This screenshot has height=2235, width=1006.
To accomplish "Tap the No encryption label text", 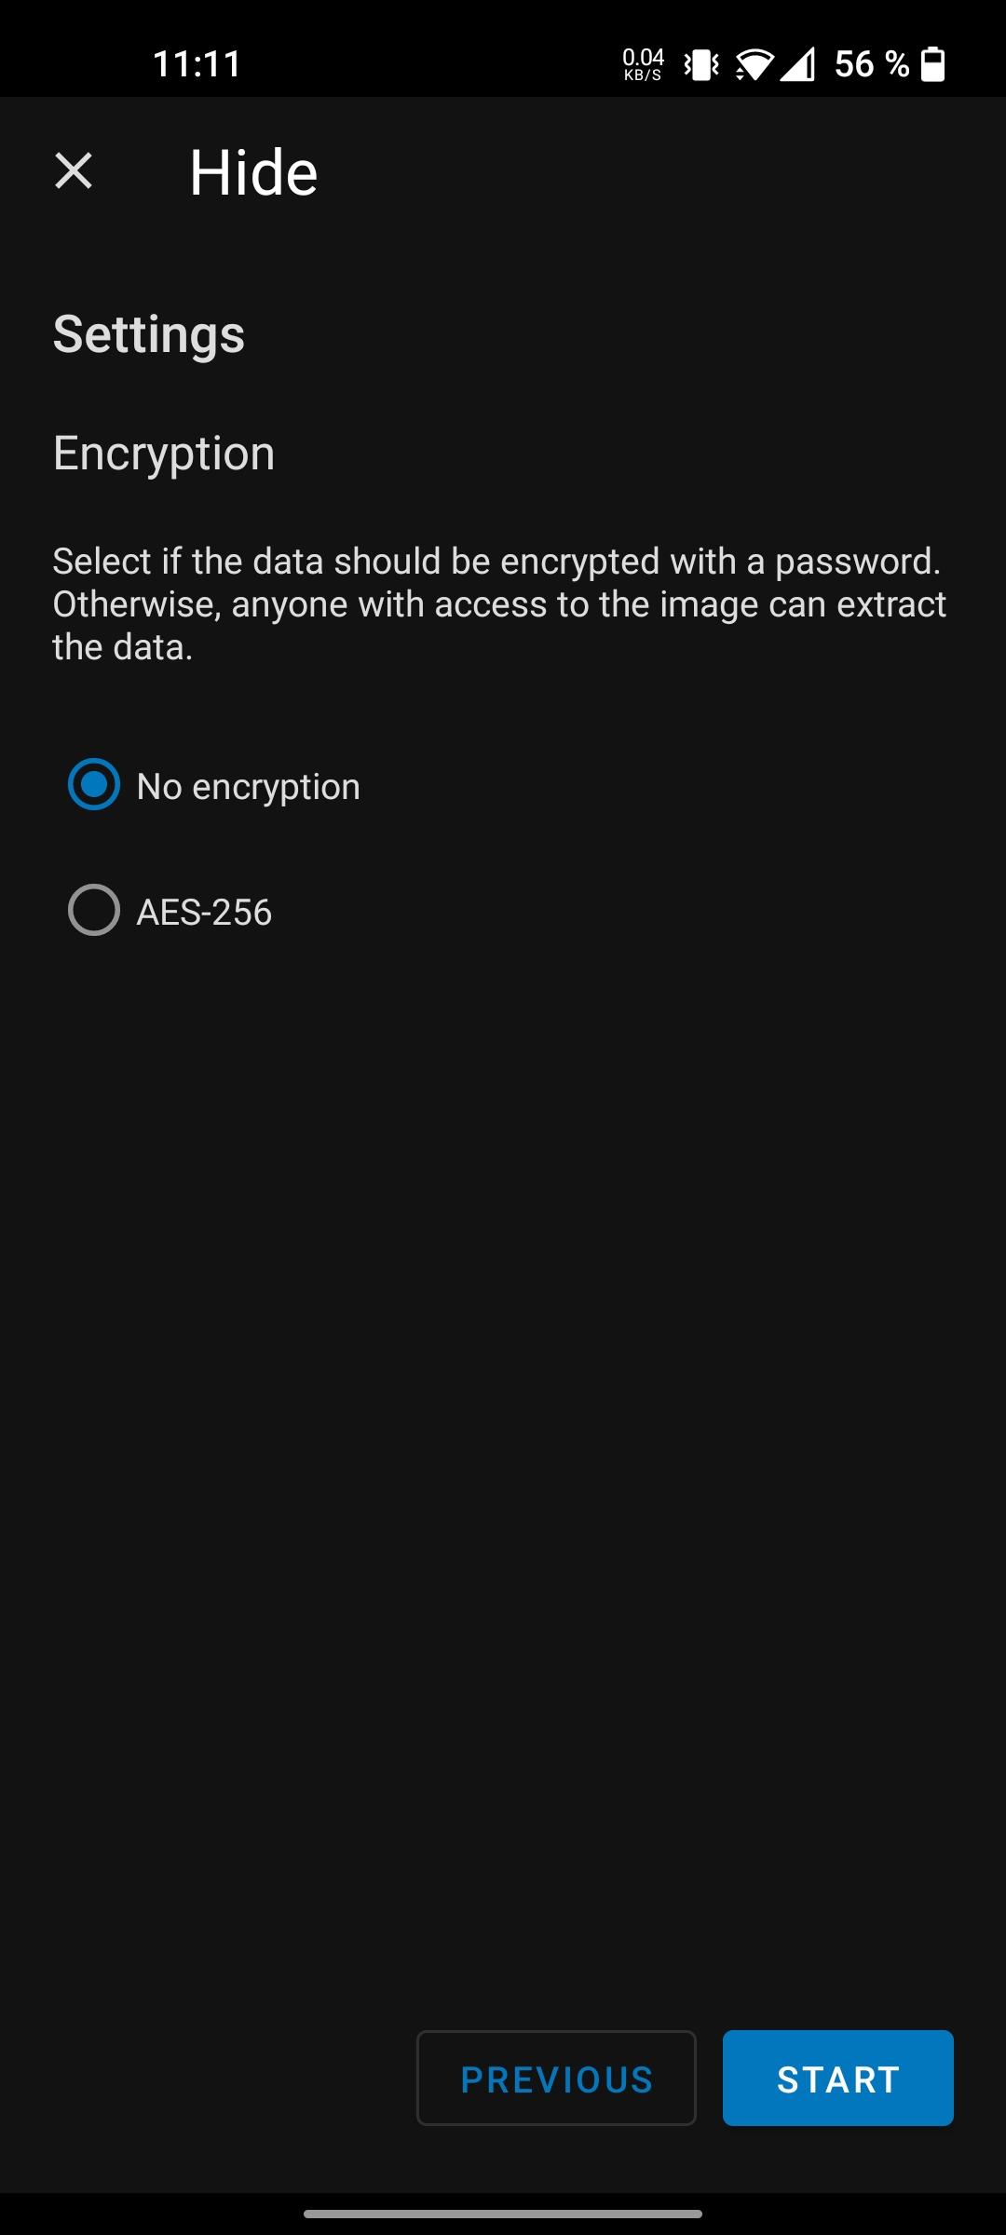I will tap(248, 787).
